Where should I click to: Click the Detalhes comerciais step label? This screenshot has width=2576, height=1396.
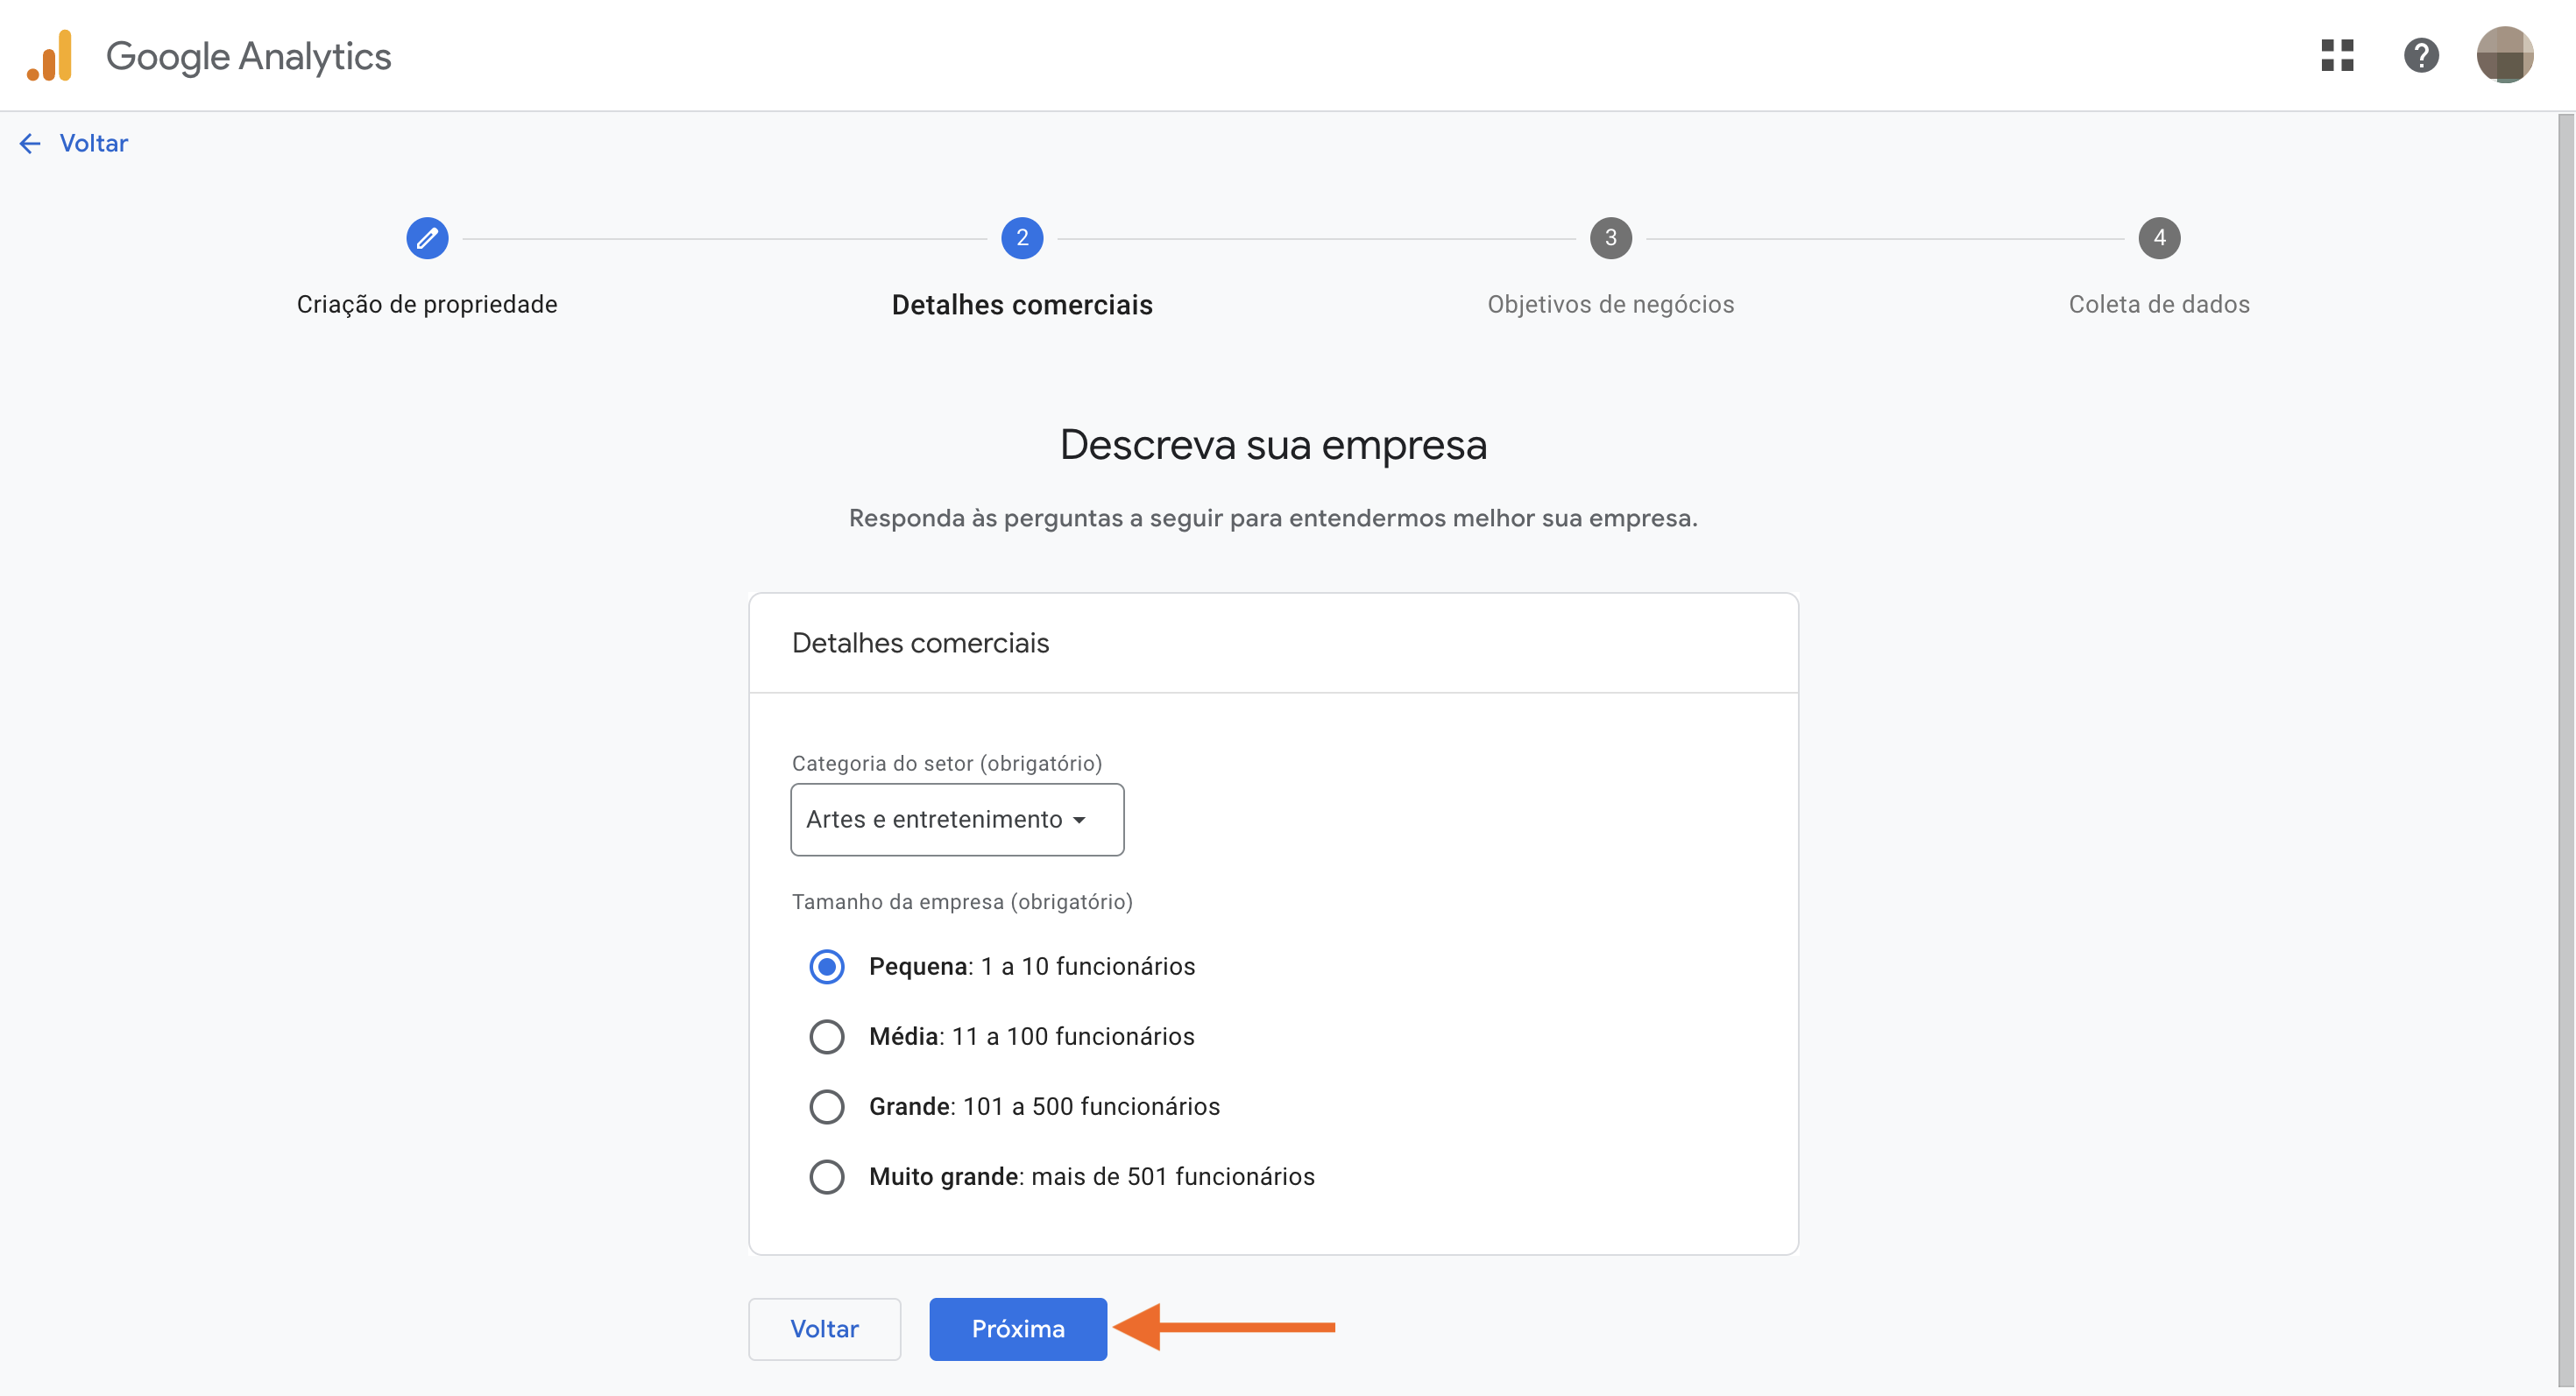point(1021,304)
